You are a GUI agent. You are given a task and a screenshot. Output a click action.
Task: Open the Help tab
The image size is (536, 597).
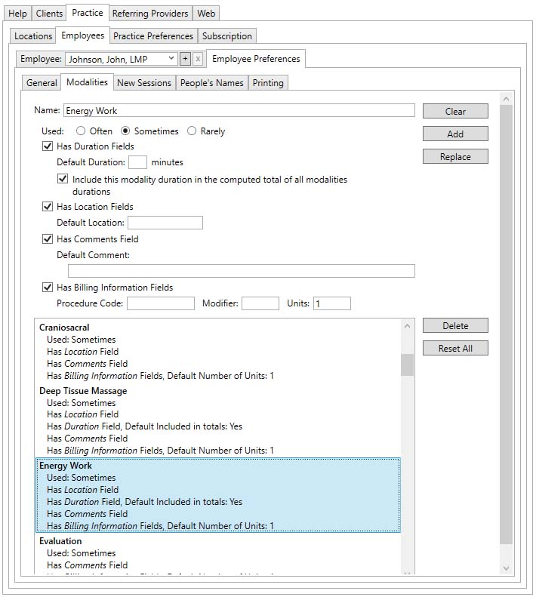(x=17, y=14)
